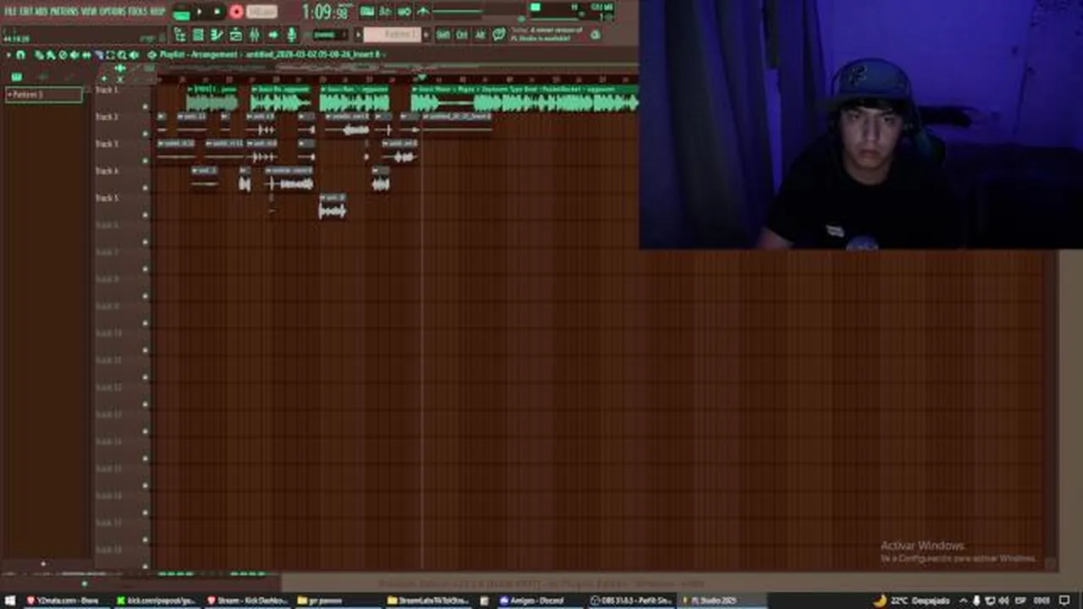Toggle the Shift on-screen key

(443, 35)
